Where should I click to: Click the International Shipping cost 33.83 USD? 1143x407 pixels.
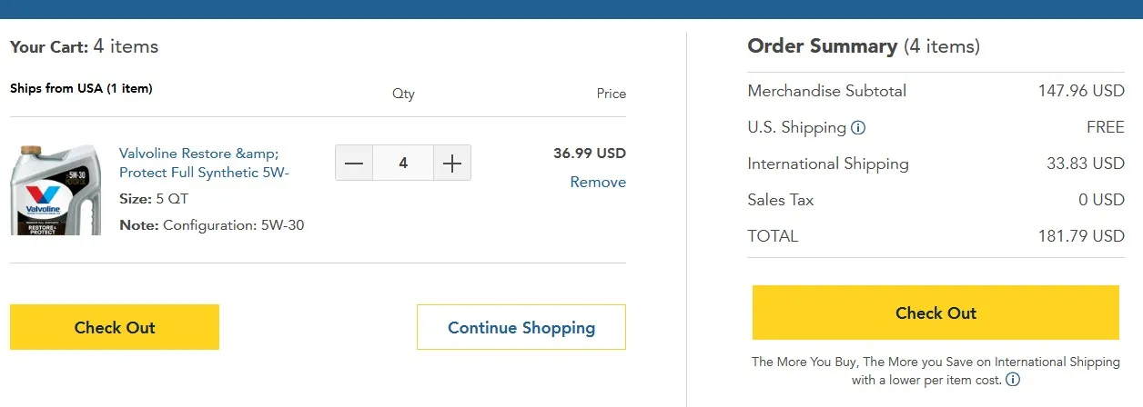pyautogui.click(x=1086, y=164)
